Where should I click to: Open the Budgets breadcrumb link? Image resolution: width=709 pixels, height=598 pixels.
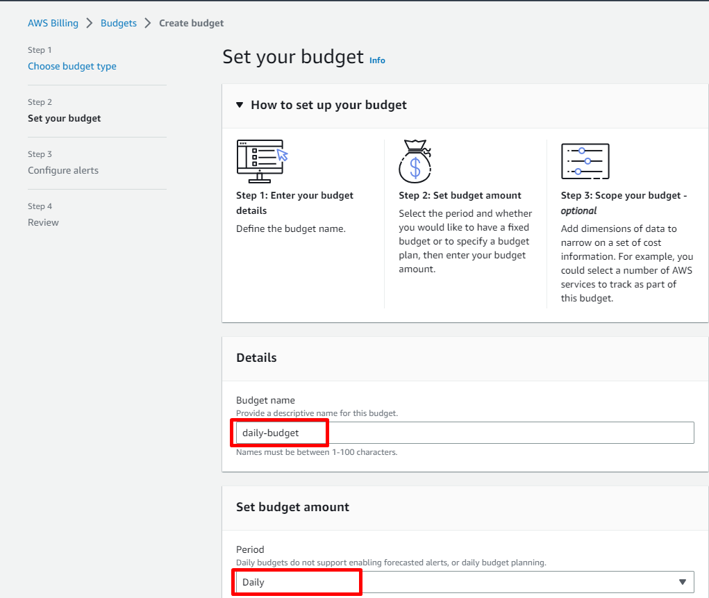pyautogui.click(x=119, y=23)
